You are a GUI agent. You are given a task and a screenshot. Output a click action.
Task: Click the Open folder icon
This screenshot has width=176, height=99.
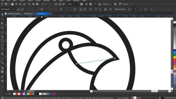pyautogui.click(x=6, y=4)
